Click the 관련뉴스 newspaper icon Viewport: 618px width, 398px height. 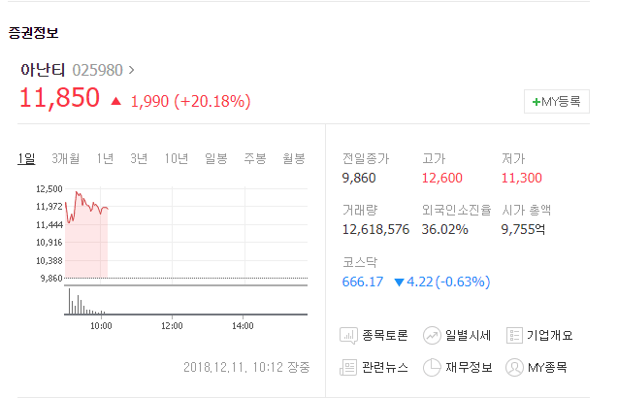point(348,368)
